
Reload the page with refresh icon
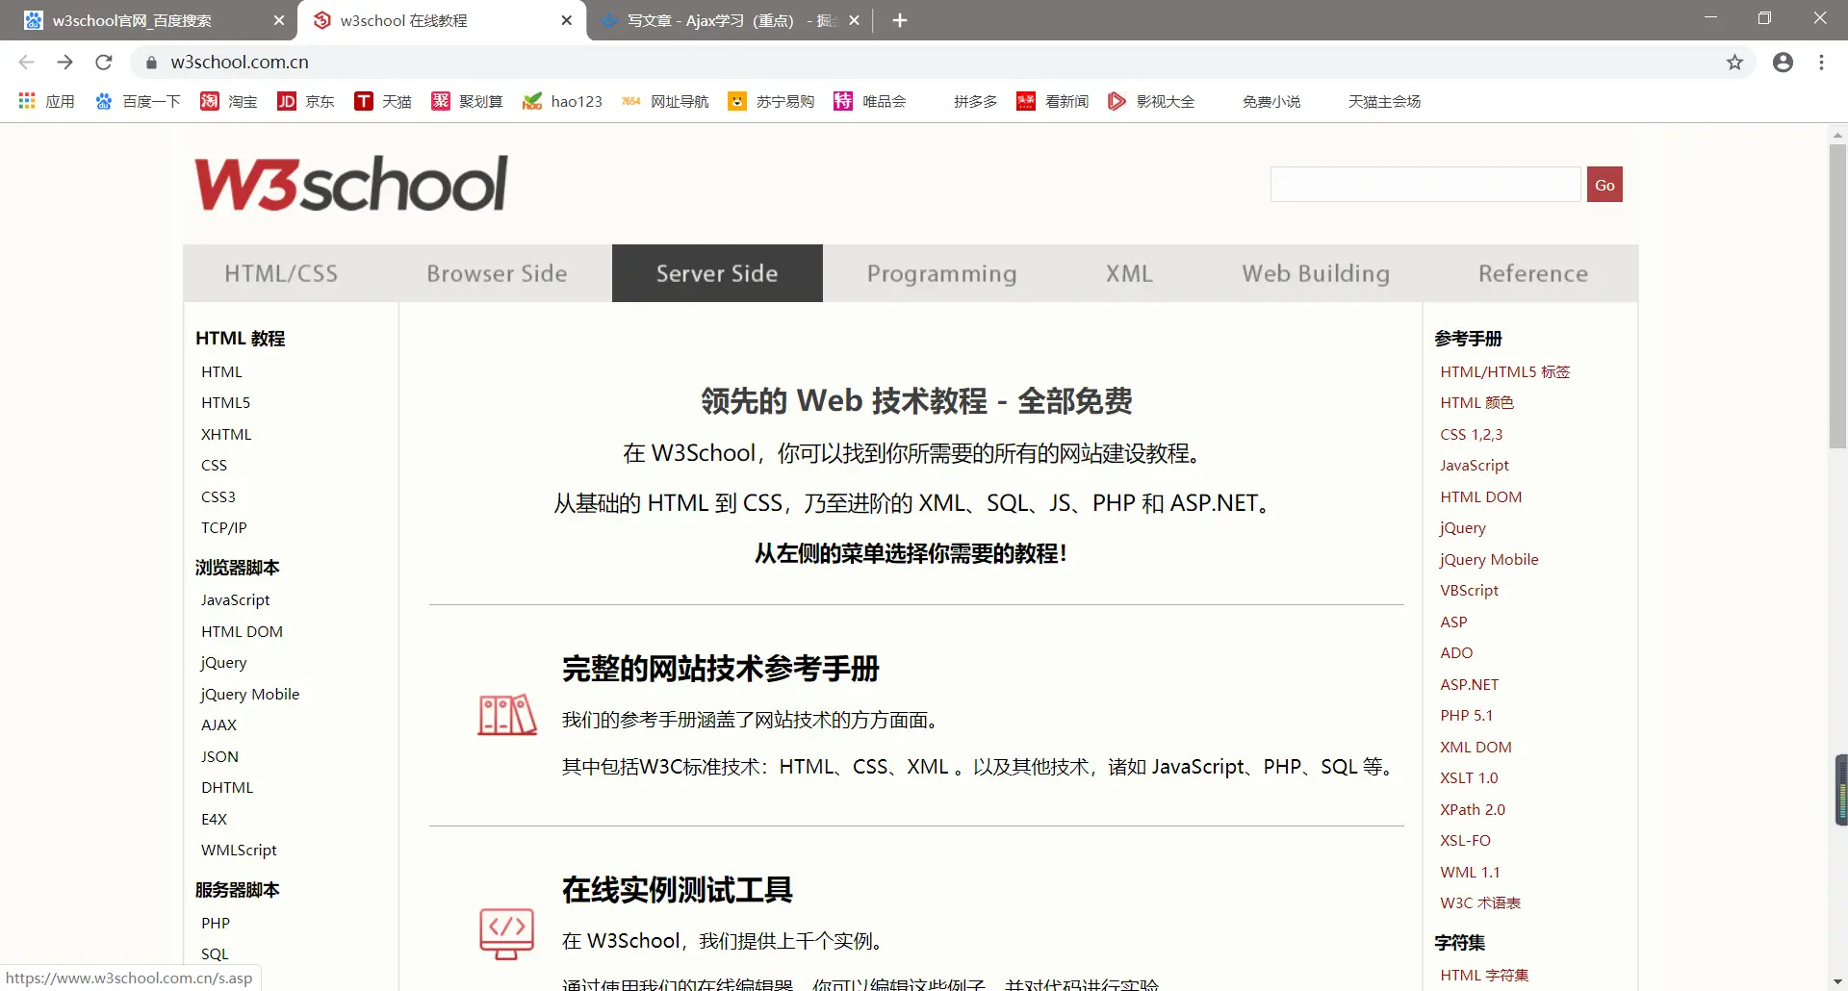pyautogui.click(x=104, y=63)
